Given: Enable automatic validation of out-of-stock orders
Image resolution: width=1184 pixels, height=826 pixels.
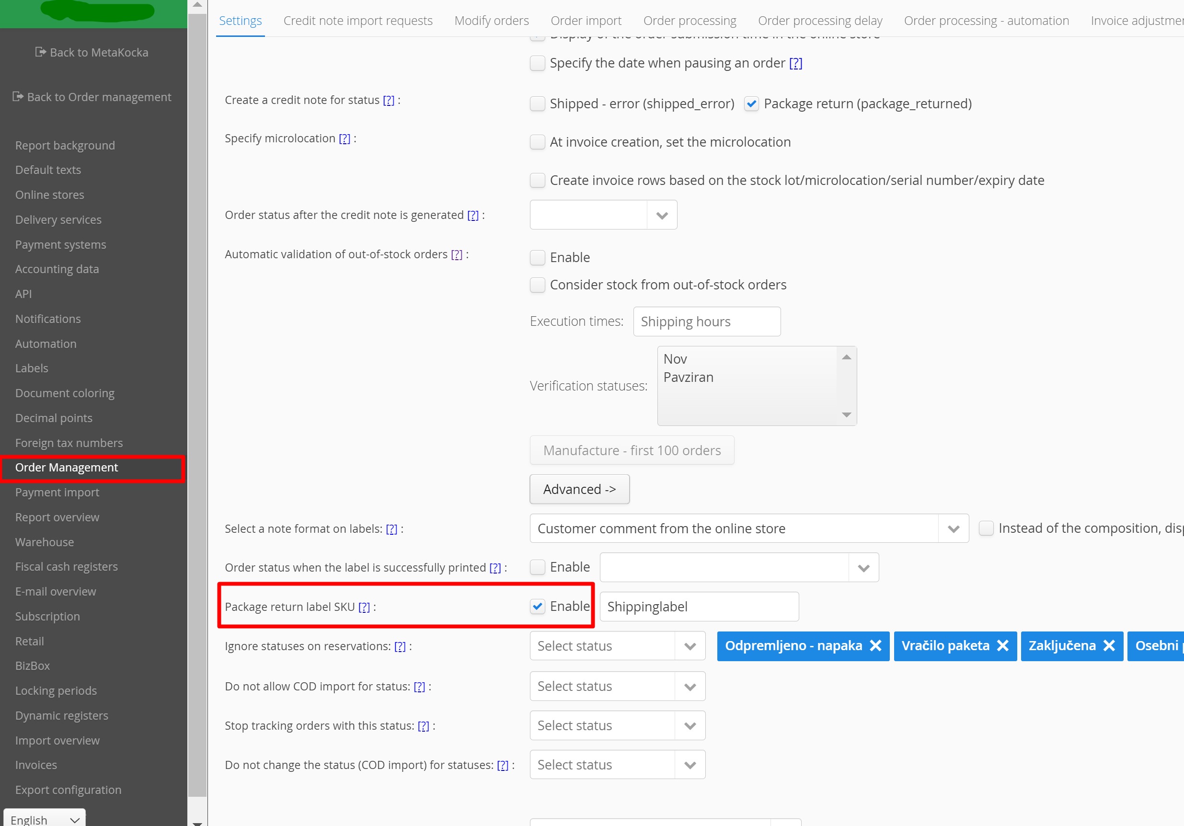Looking at the screenshot, I should tap(537, 257).
